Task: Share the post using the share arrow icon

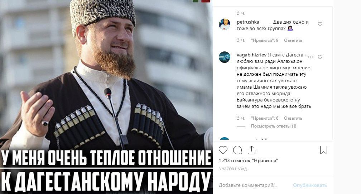Action: [x=252, y=150]
